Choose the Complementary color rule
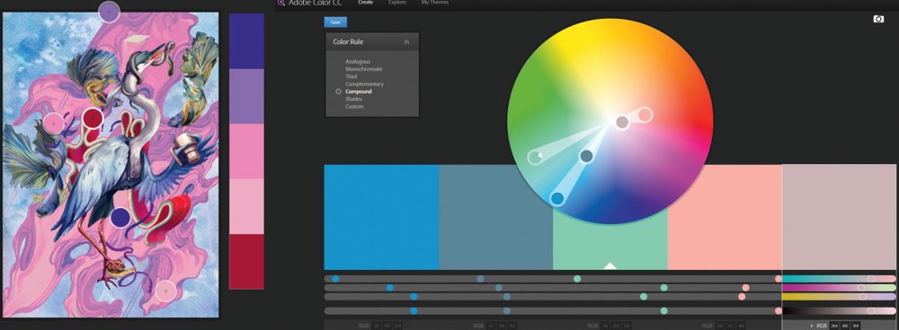The width and height of the screenshot is (899, 330). 365,84
